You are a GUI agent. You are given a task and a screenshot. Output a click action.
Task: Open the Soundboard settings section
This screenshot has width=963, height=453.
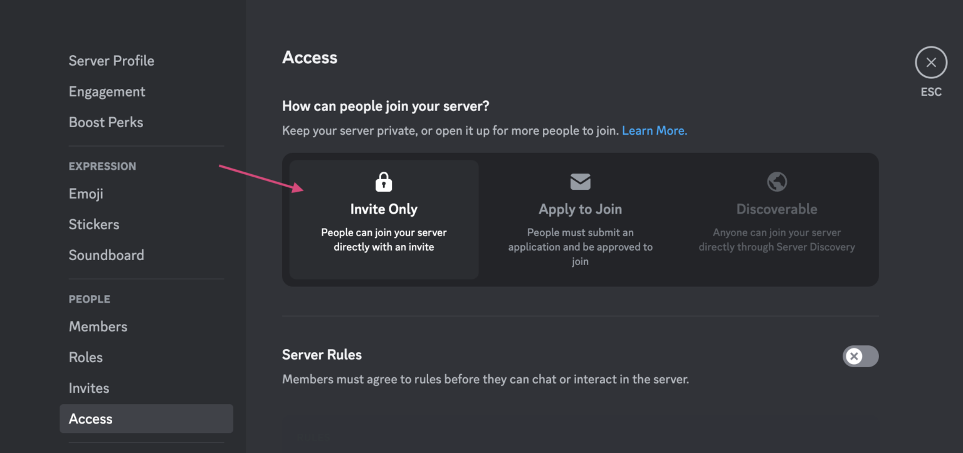pos(106,255)
